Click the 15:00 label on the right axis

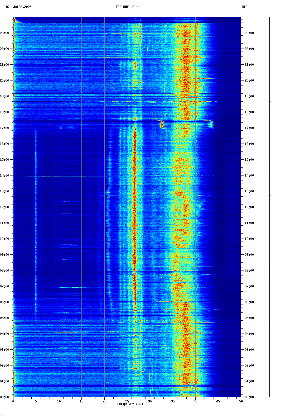coord(249,160)
